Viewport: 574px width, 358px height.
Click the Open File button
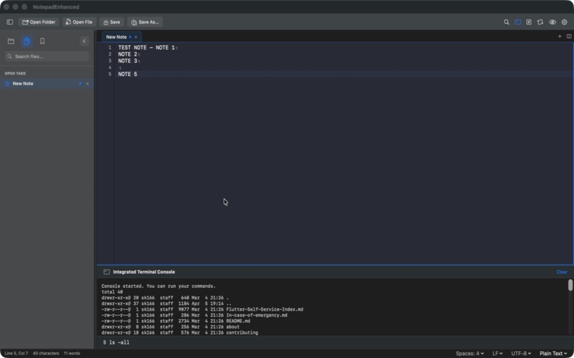79,22
